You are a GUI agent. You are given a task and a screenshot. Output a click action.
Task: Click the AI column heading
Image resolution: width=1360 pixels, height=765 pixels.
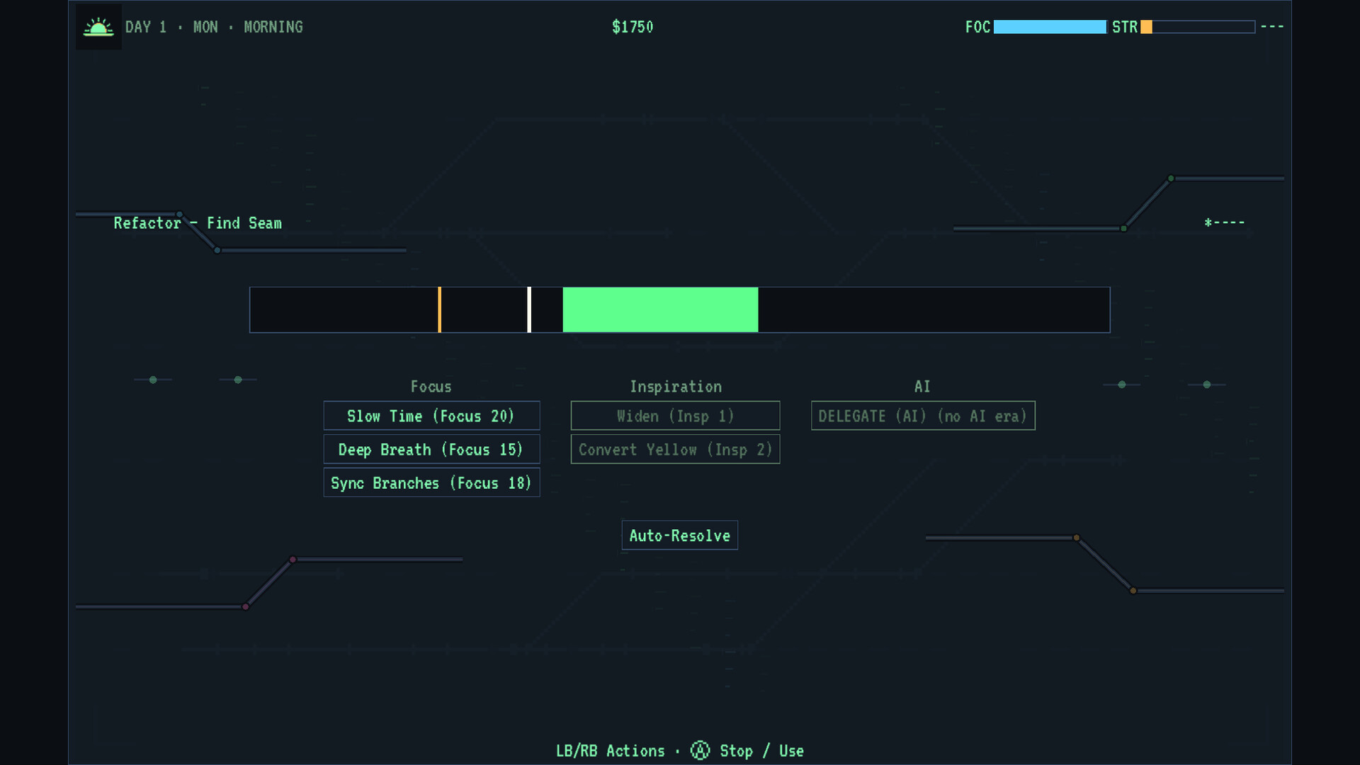pos(922,387)
